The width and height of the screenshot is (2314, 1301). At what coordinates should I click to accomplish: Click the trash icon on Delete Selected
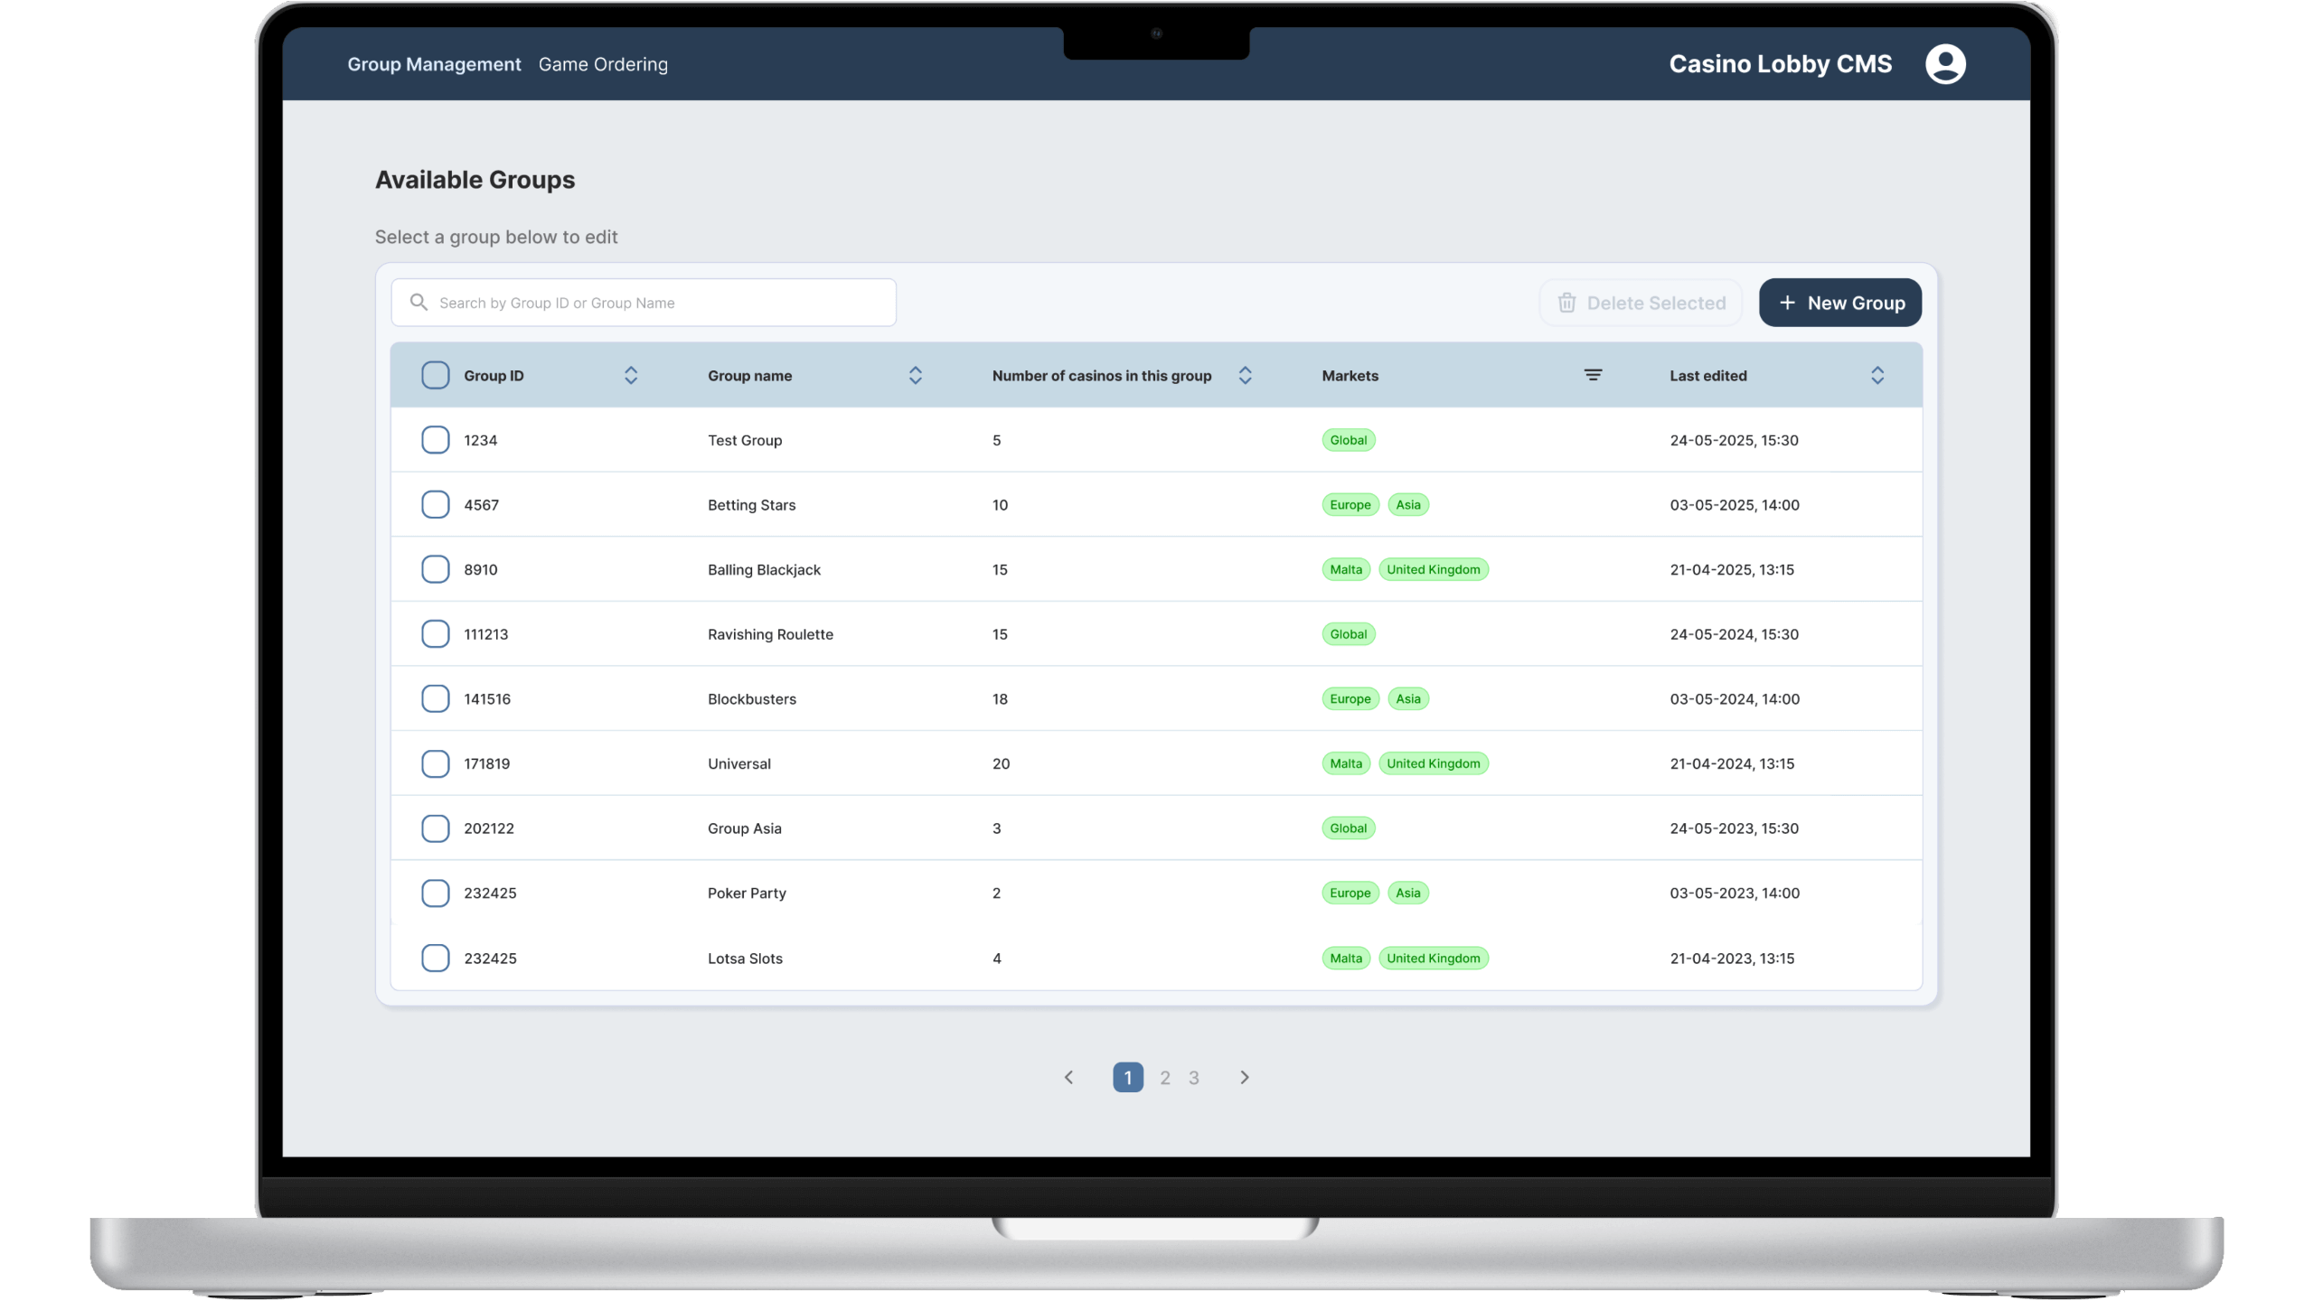[1566, 303]
